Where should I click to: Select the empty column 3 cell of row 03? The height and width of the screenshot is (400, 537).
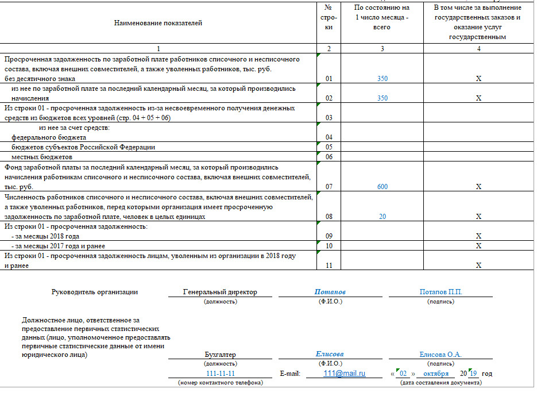point(382,118)
